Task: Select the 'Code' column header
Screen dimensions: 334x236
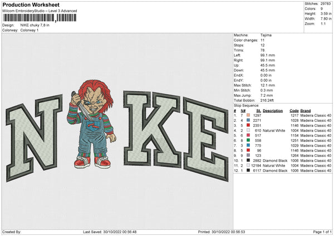Action: click(x=294, y=111)
